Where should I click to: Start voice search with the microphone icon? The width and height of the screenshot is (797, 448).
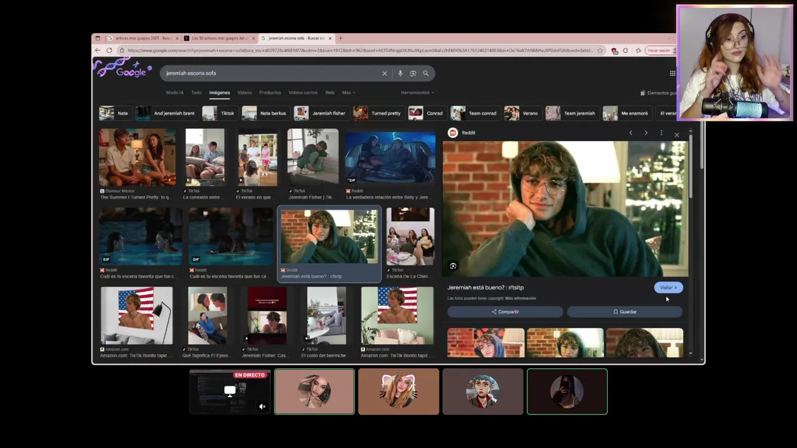(x=400, y=73)
